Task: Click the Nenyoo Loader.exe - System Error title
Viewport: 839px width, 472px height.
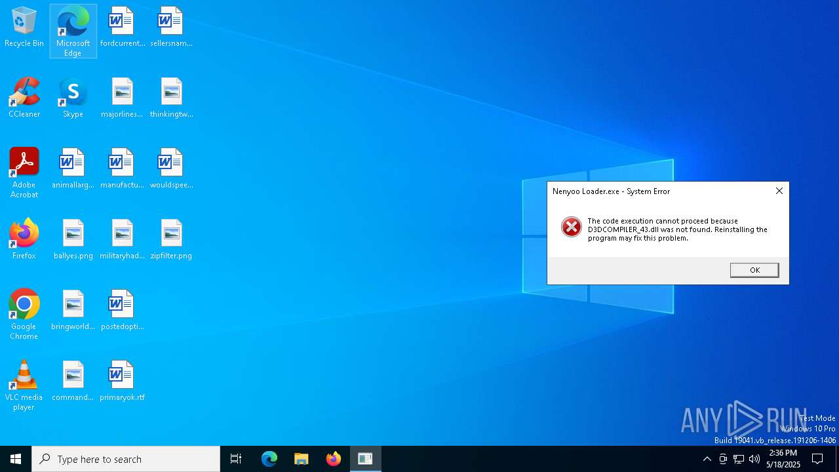Action: (611, 191)
